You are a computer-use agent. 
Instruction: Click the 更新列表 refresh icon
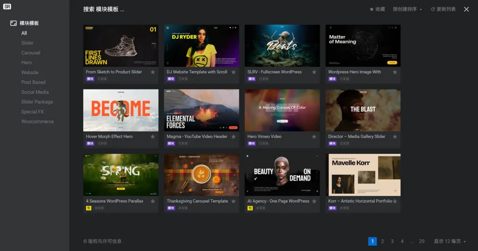click(433, 9)
